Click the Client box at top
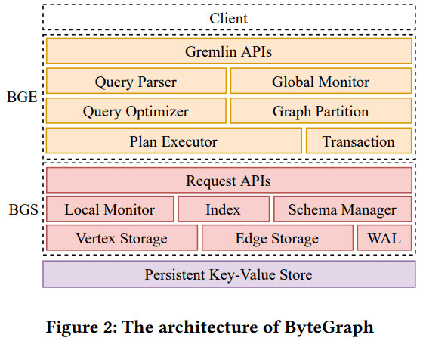 click(x=229, y=17)
